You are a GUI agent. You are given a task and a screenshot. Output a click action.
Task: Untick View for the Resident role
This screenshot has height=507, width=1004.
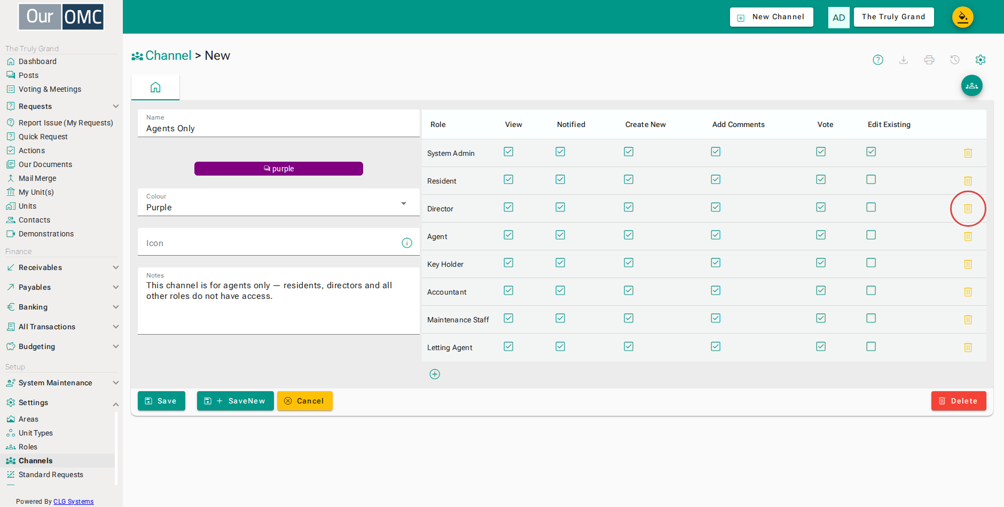click(x=508, y=179)
